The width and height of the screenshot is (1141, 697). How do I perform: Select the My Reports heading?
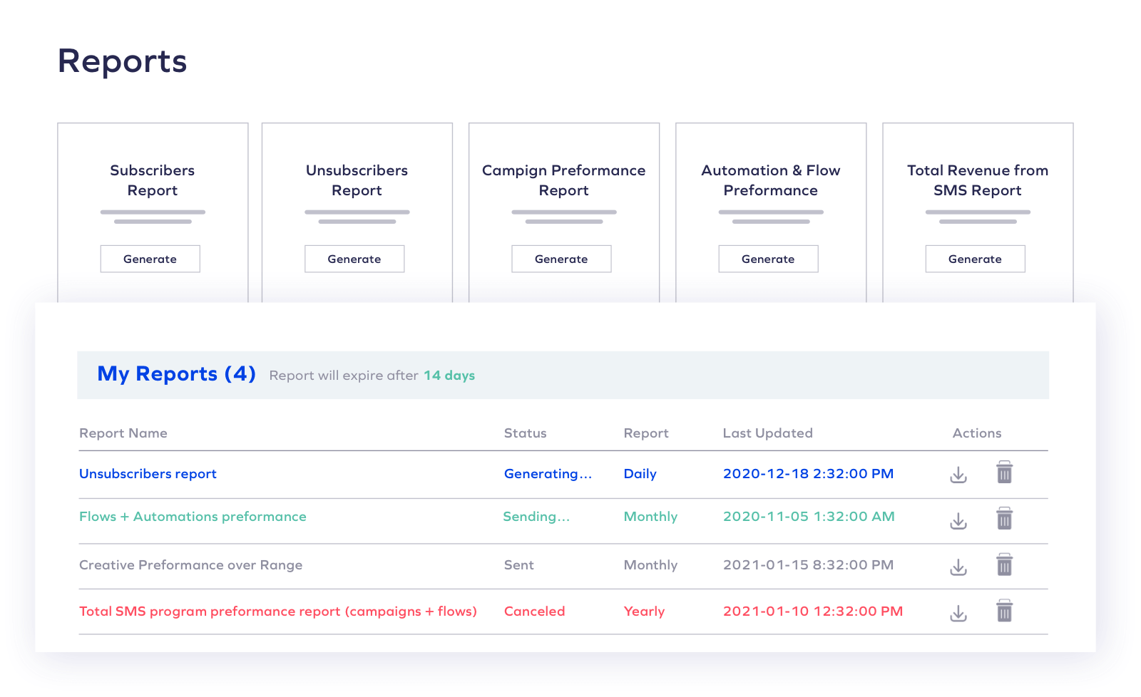coord(176,373)
